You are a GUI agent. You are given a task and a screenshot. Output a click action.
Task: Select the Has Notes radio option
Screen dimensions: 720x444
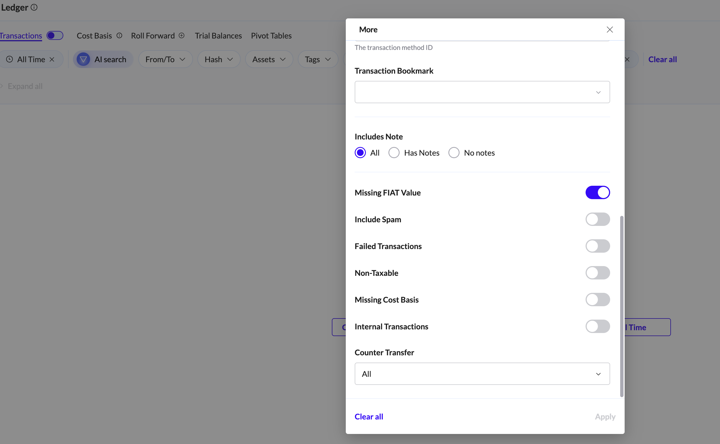[x=394, y=153]
